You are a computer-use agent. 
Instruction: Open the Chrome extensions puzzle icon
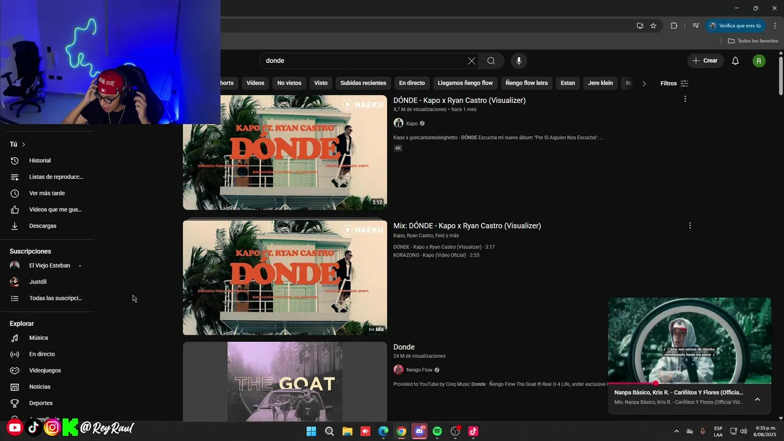pyautogui.click(x=674, y=26)
